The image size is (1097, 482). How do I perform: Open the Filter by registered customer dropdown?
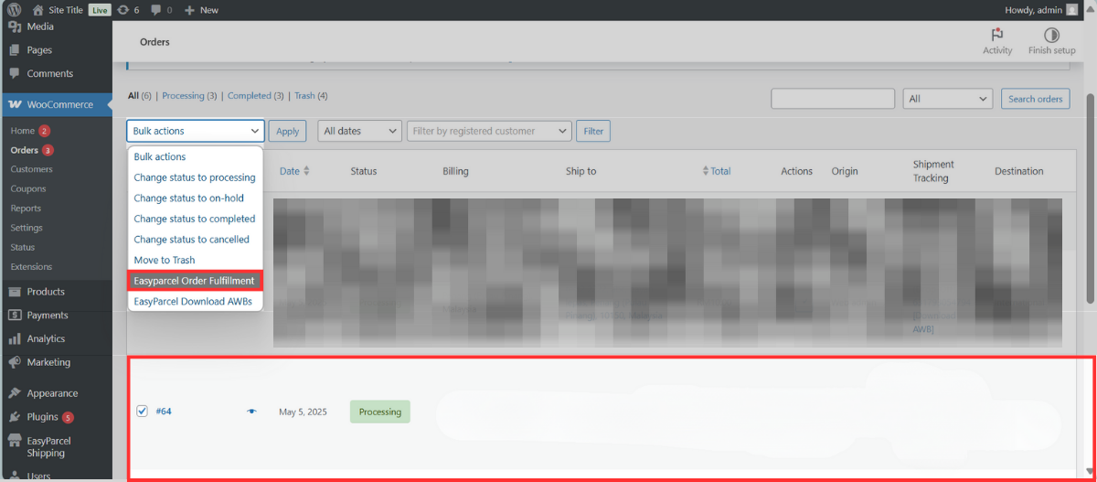[489, 131]
